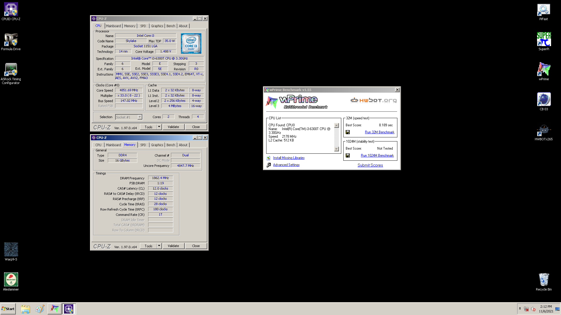Click Close in the bottom CPU-Z window
Screen dimensions: 561x315
[196, 246]
